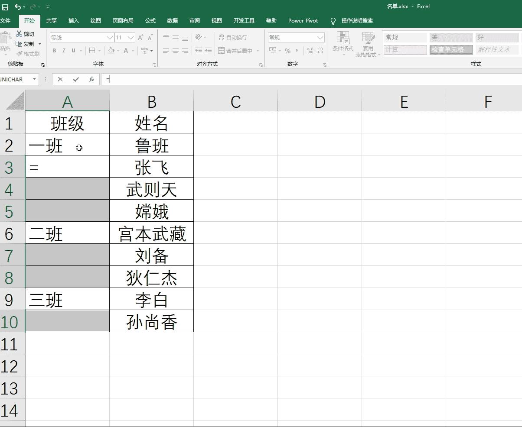Select the 好 (Good) cell style

coord(497,38)
